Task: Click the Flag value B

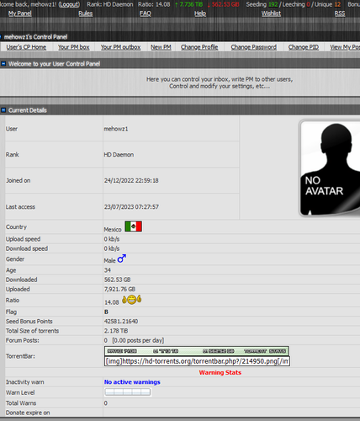Action: 106,312
